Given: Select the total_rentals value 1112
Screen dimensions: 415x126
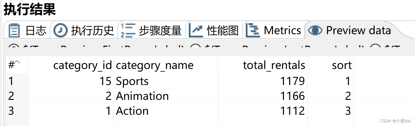Looking at the screenshot, I should pyautogui.click(x=262, y=111).
